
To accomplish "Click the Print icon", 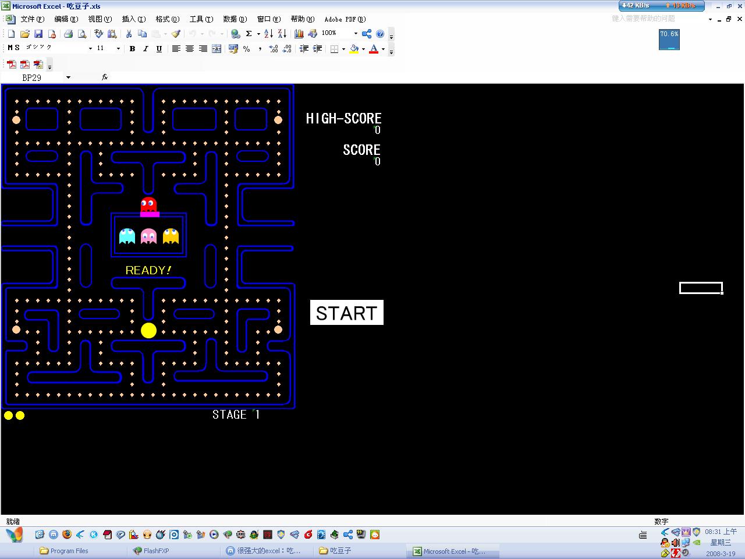I will (x=68, y=34).
